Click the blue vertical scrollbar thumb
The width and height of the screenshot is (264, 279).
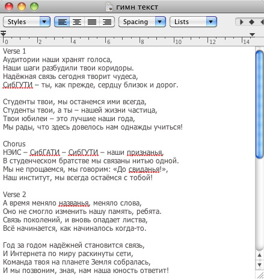point(260,104)
